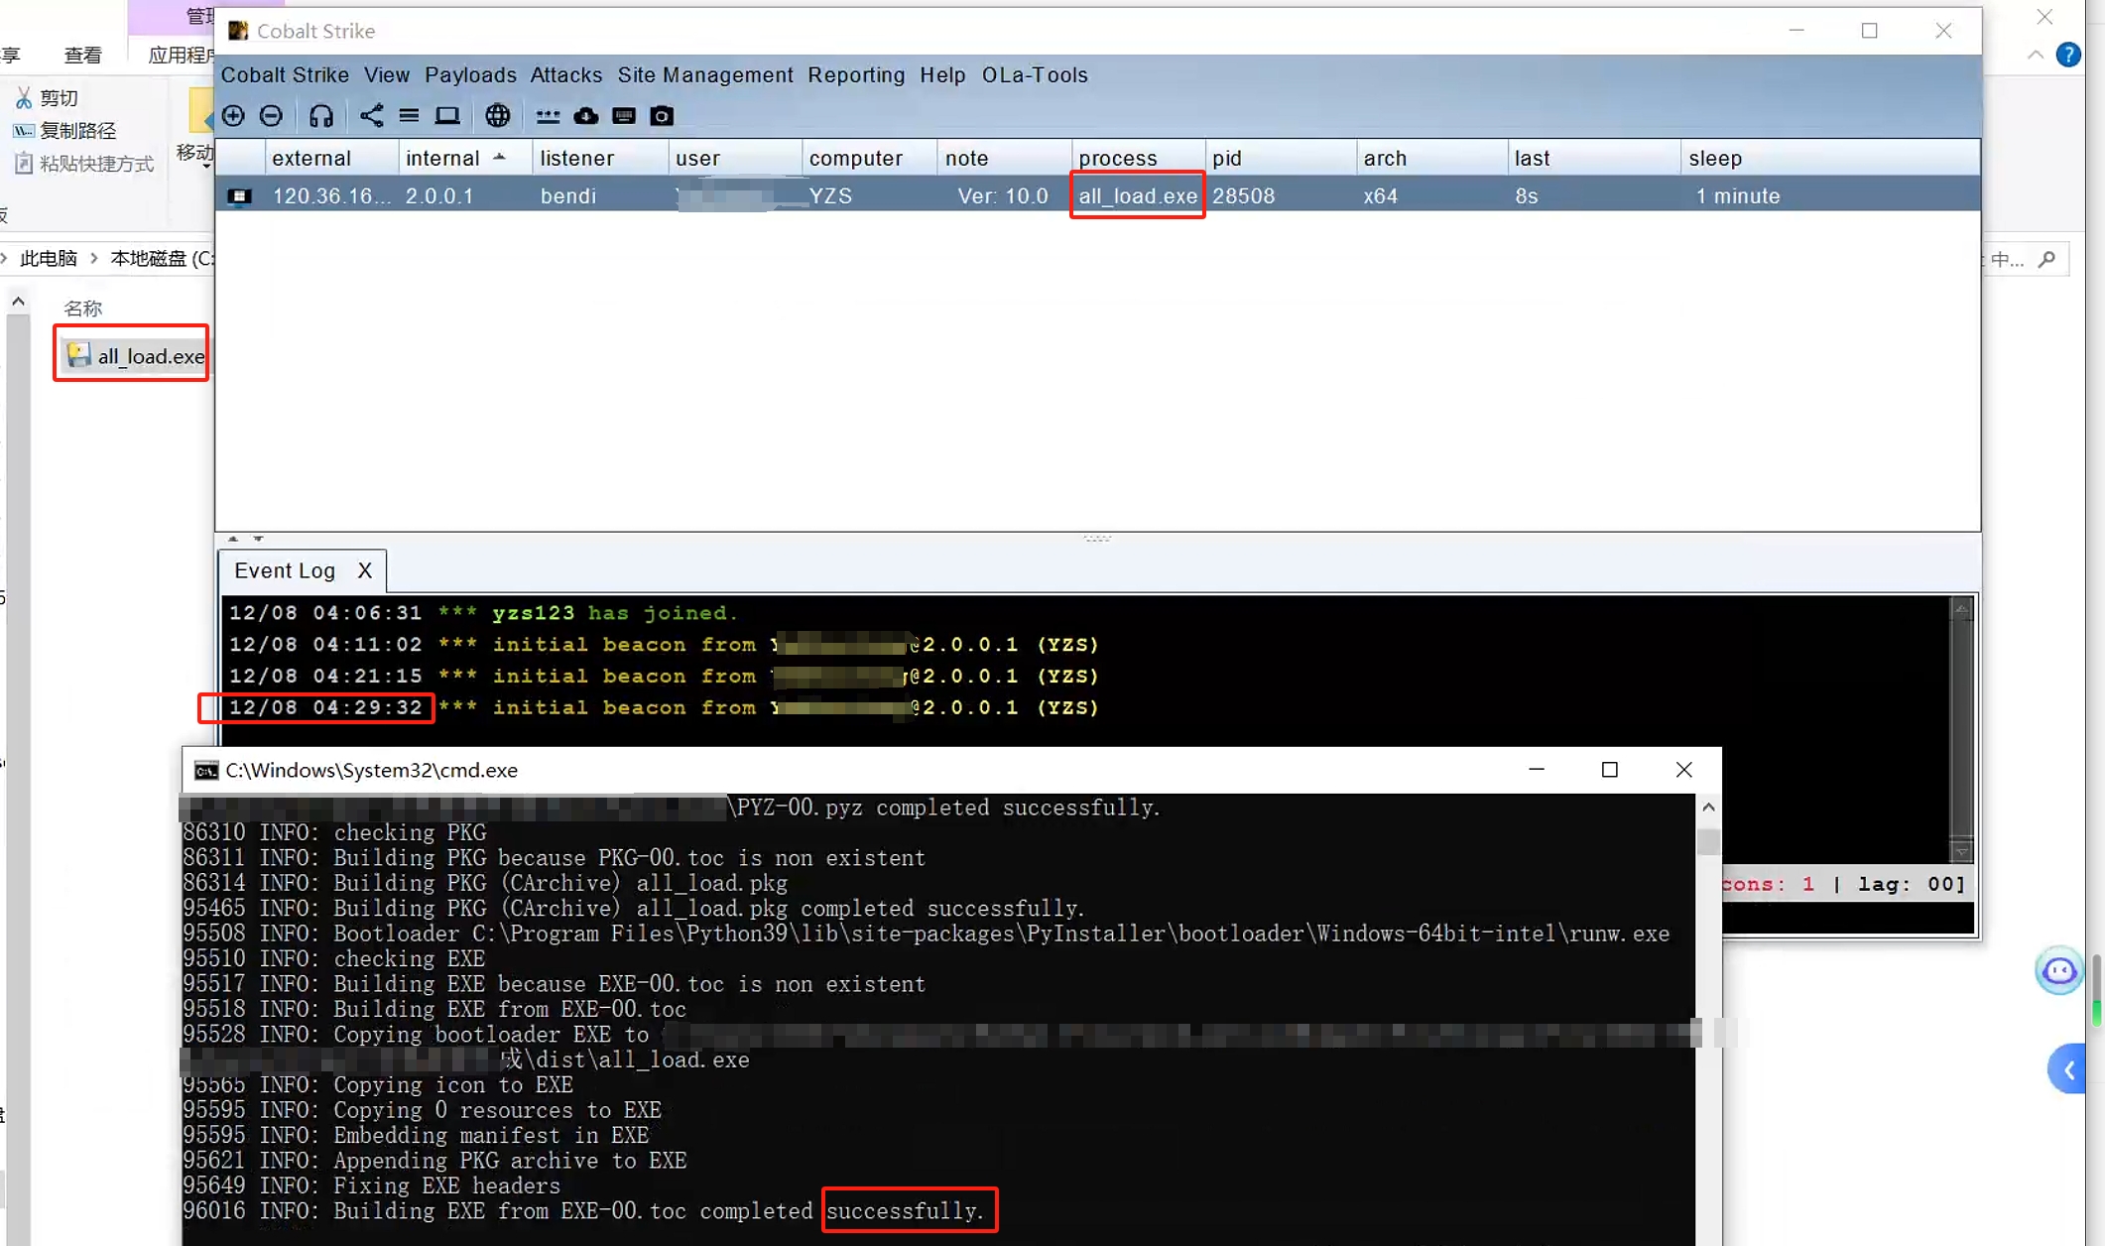2105x1246 pixels.
Task: Sort sessions by listener column header
Action: point(599,158)
